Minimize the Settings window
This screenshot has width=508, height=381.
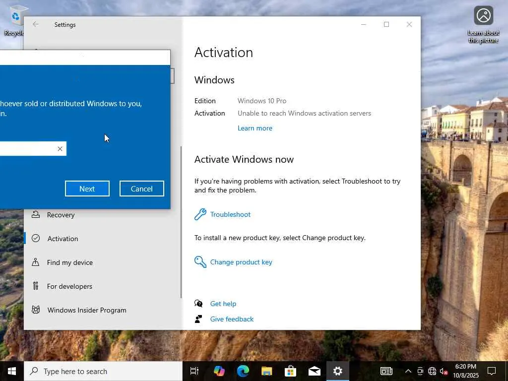(364, 24)
